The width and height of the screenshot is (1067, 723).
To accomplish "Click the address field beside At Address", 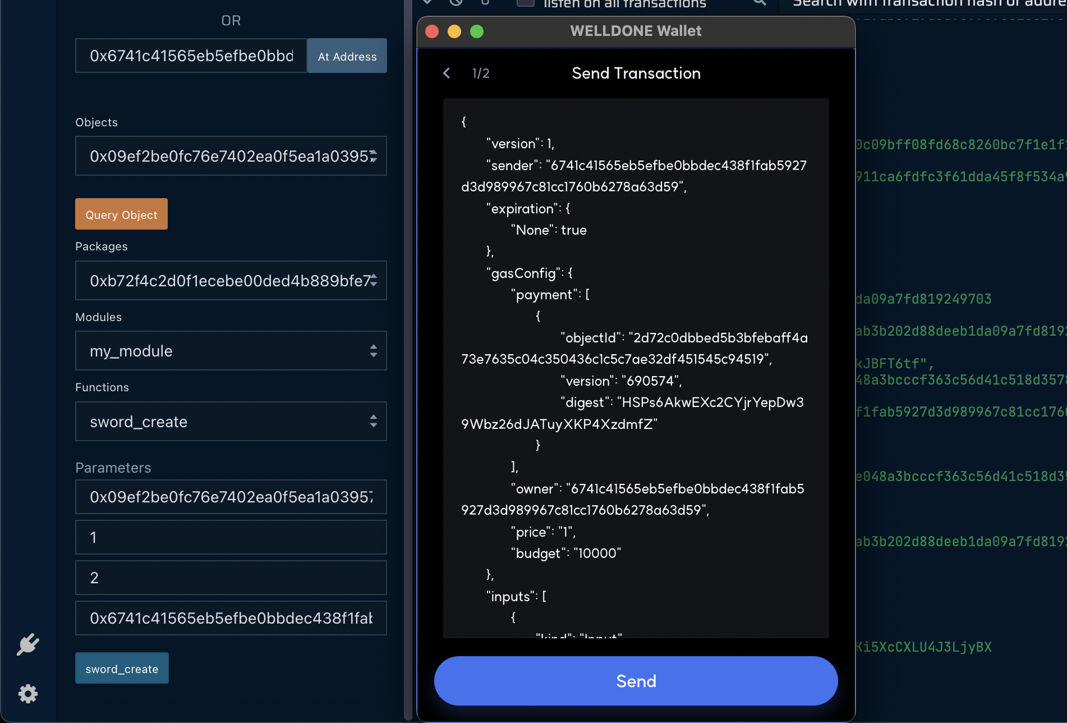I will click(191, 56).
